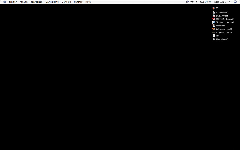The height and width of the screenshot is (150, 240).
Task: Open the Bearbeiten menu
Action: (36, 2)
